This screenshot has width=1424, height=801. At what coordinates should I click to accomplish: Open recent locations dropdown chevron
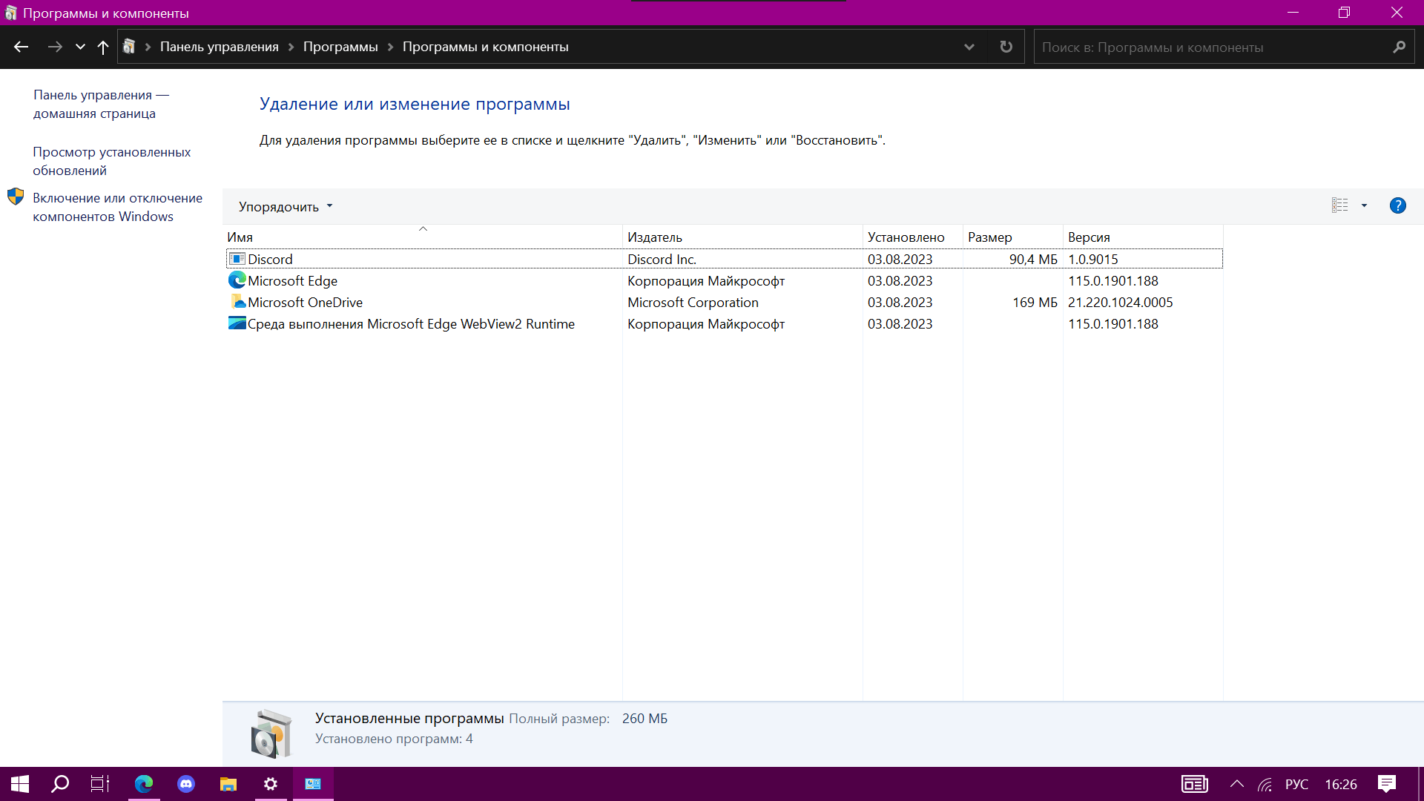pyautogui.click(x=80, y=47)
